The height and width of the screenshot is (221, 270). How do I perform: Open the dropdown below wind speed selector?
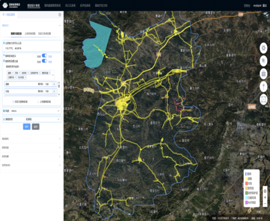pyautogui.click(x=42, y=119)
